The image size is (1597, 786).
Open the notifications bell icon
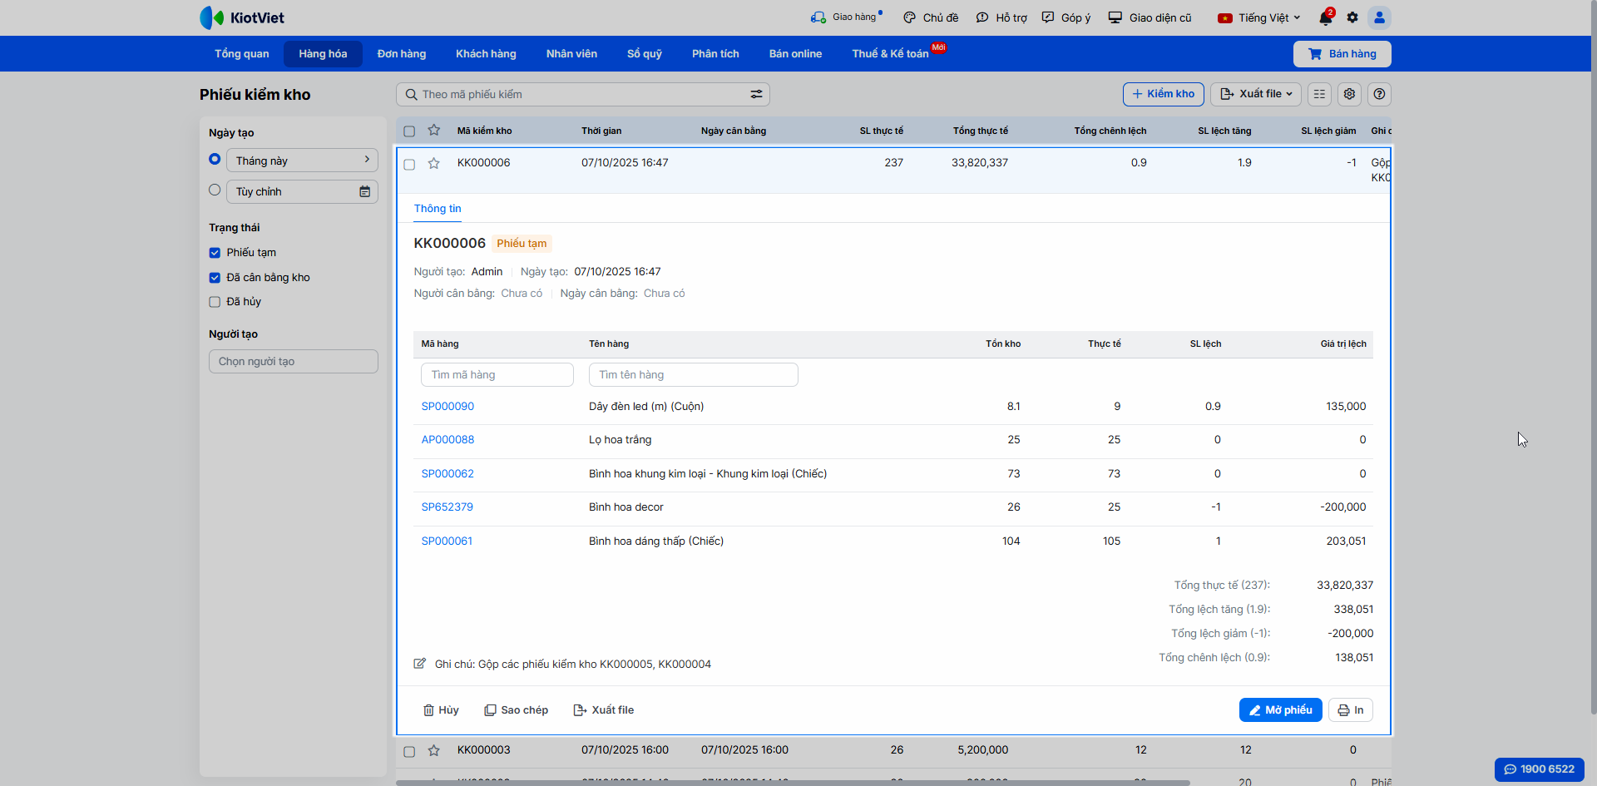coord(1325,18)
